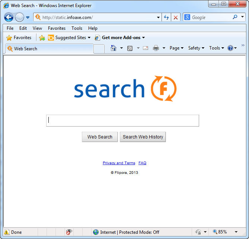
Task: Click the Get more Add-ons page icon
Action: 97,38
